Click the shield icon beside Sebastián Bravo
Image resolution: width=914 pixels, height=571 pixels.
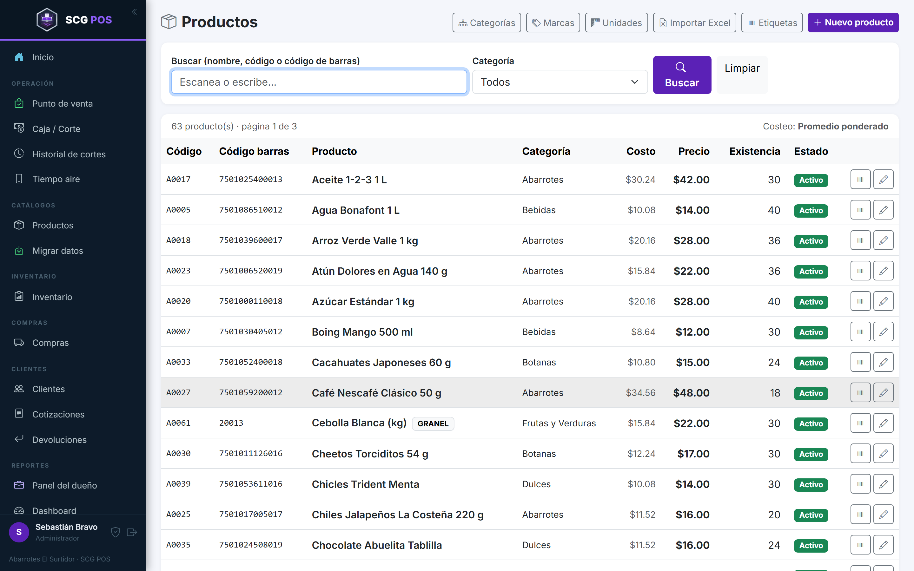point(116,532)
